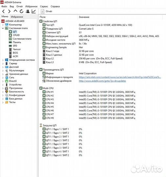Click the Устройства icon in tree

pyautogui.click(x=7, y=85)
